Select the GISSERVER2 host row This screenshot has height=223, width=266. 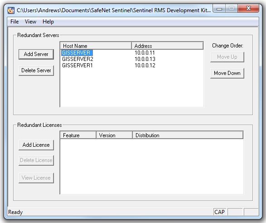132,59
